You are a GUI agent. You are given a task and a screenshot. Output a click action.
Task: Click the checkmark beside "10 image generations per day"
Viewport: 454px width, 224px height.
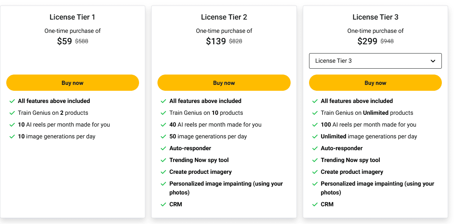[12, 136]
